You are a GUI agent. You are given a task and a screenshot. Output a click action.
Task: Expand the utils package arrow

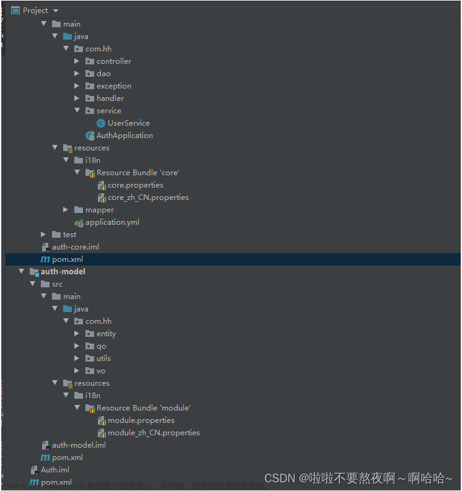77,358
